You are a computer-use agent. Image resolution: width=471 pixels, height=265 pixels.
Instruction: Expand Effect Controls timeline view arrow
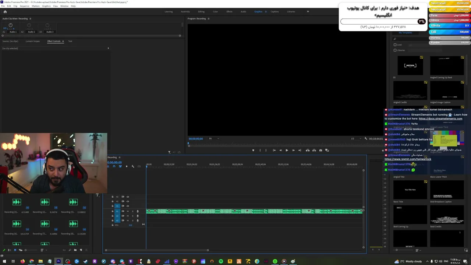pos(108,48)
